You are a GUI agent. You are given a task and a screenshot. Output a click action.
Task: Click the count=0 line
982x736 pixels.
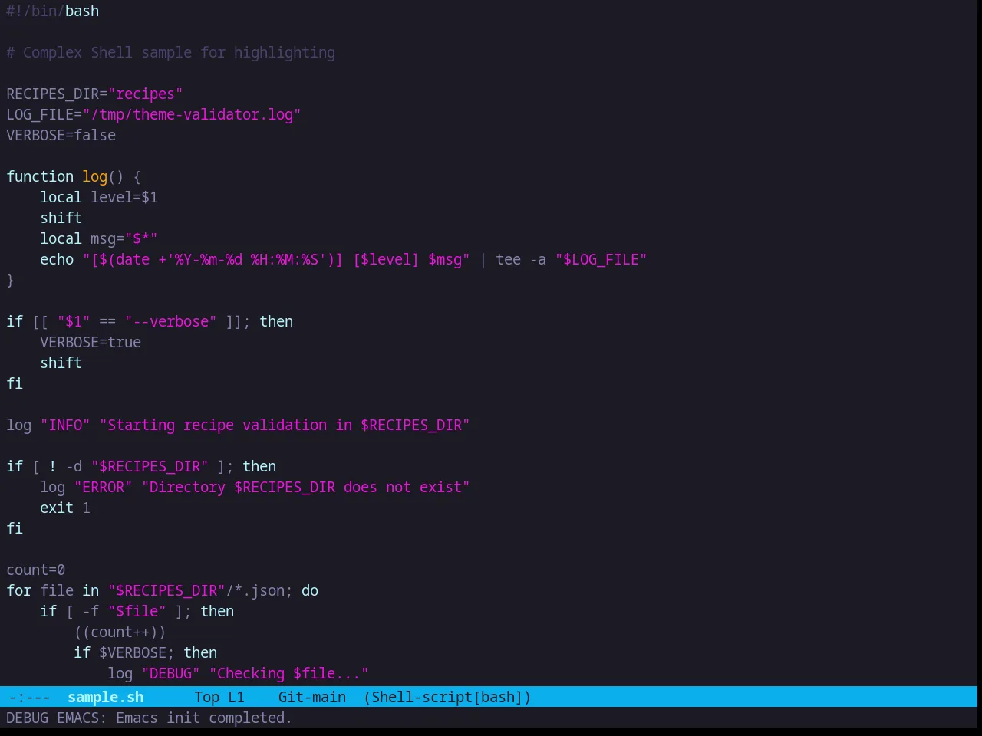(x=36, y=570)
